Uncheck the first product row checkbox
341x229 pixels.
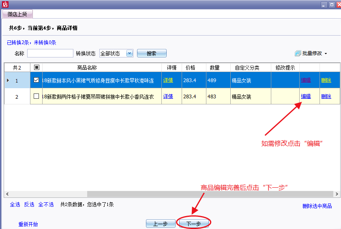[x=36, y=80]
